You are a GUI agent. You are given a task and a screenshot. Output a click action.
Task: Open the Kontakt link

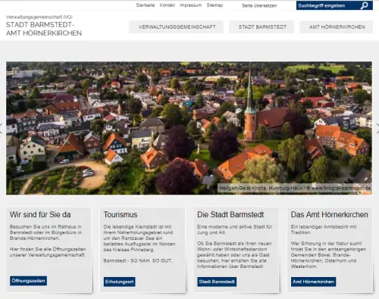168,5
